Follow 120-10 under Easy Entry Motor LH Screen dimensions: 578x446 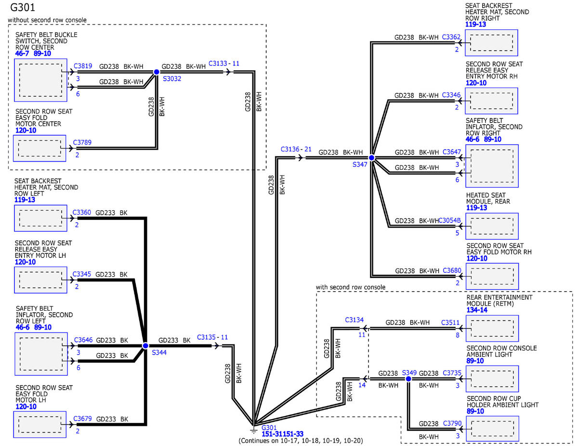coord(26,262)
